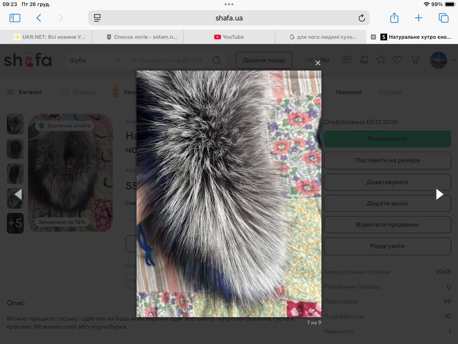The width and height of the screenshot is (458, 344).
Task: Switch to the Google search tab
Action: pos(323,37)
